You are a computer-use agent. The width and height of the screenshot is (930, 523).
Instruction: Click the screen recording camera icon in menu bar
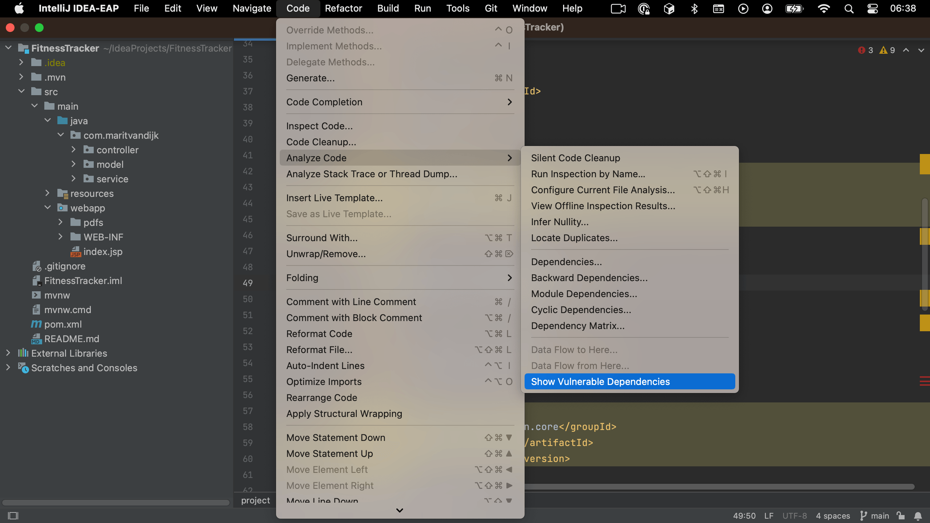(x=618, y=8)
